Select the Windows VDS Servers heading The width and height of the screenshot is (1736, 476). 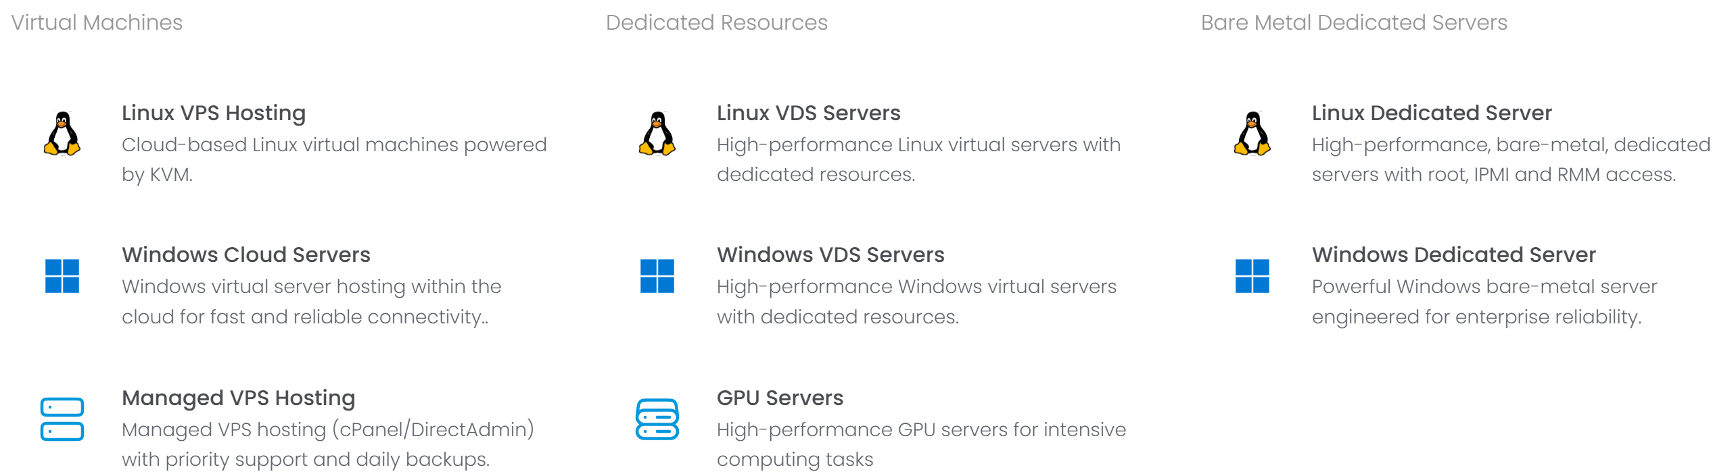pyautogui.click(x=831, y=255)
